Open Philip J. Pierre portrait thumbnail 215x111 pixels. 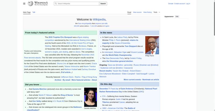pyautogui.click(x=152, y=45)
